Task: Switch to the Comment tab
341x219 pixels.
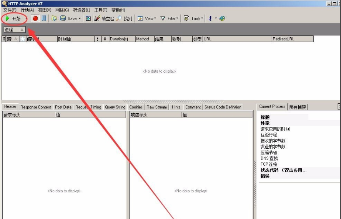Action: (x=193, y=107)
